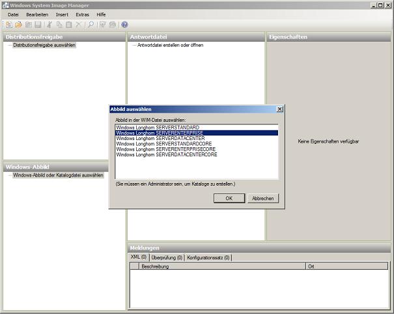Screen dimensions: 394x314
Task: Click 'Distributionsfreigabe auswählen' tree entry
Action: pos(44,45)
